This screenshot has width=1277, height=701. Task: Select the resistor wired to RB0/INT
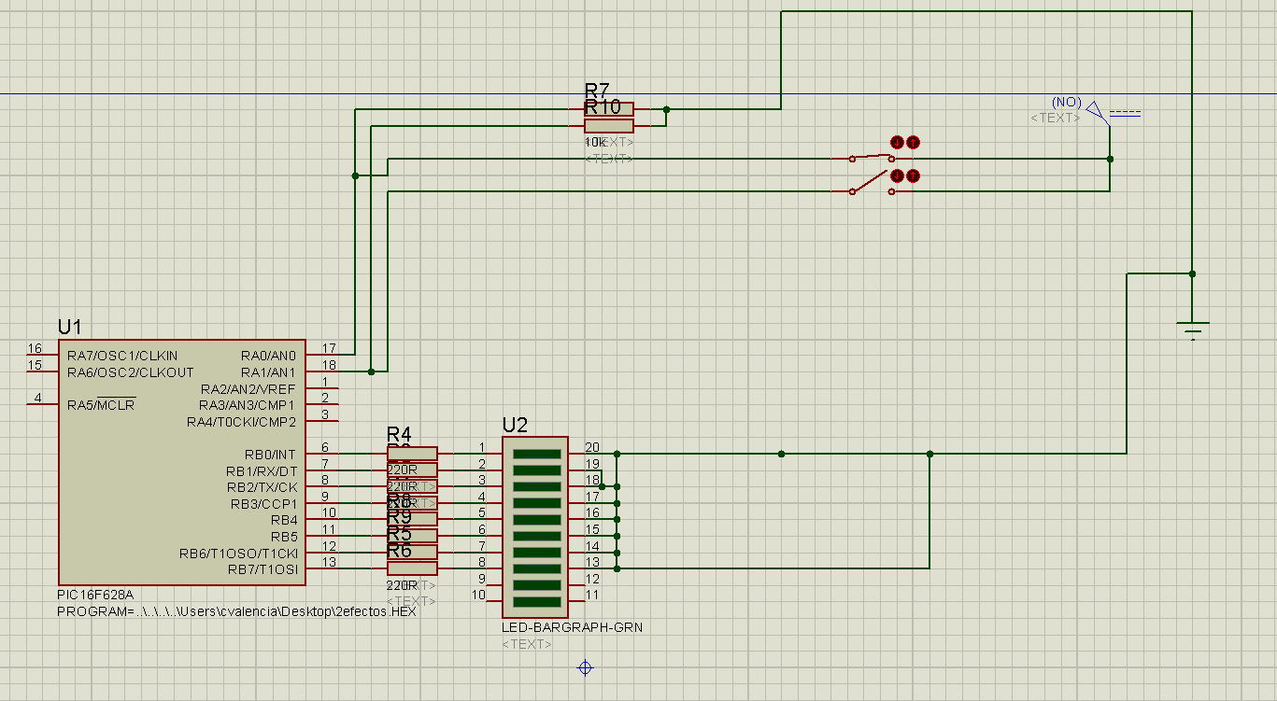pos(412,454)
